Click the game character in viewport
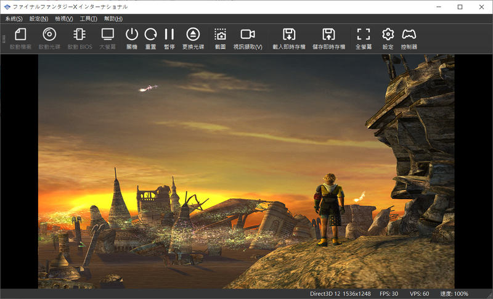Screen dimensions: 493x299 [329, 210]
